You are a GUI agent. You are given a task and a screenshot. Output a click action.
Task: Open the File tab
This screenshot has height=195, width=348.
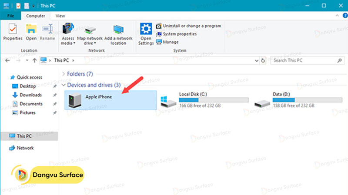pyautogui.click(x=10, y=16)
